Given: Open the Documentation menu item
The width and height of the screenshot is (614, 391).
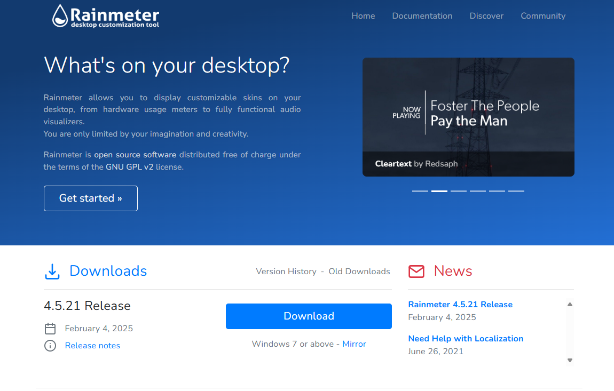Looking at the screenshot, I should (x=422, y=16).
